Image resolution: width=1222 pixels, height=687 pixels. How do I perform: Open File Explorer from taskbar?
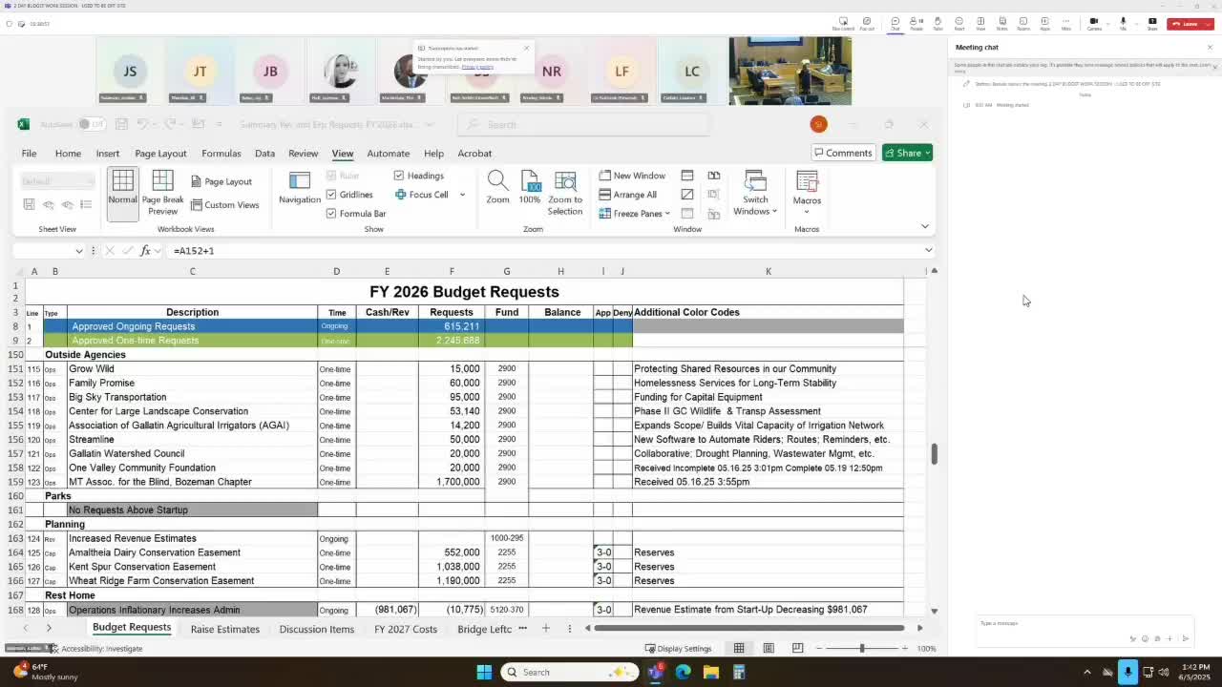click(710, 672)
